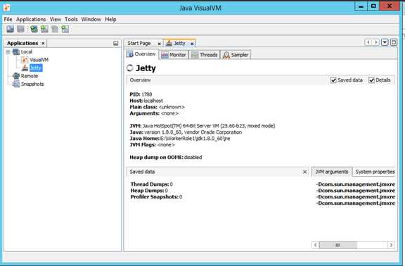Click the Heap dump on OOME line

166,158
